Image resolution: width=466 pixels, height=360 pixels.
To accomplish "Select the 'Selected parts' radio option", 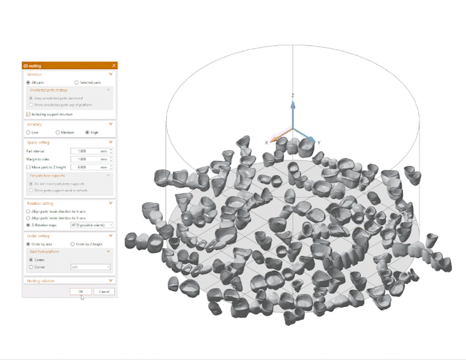I will click(76, 83).
